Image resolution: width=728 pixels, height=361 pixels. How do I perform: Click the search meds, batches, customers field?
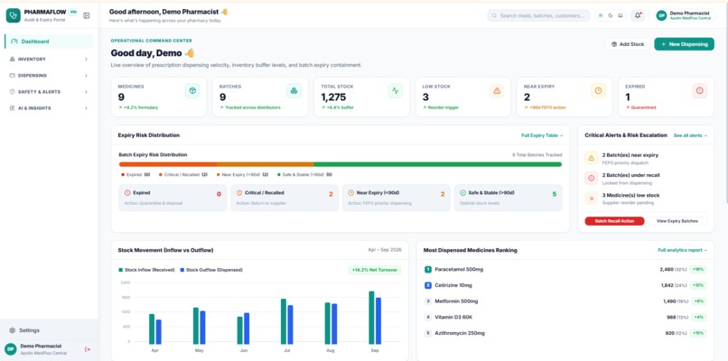(x=538, y=15)
